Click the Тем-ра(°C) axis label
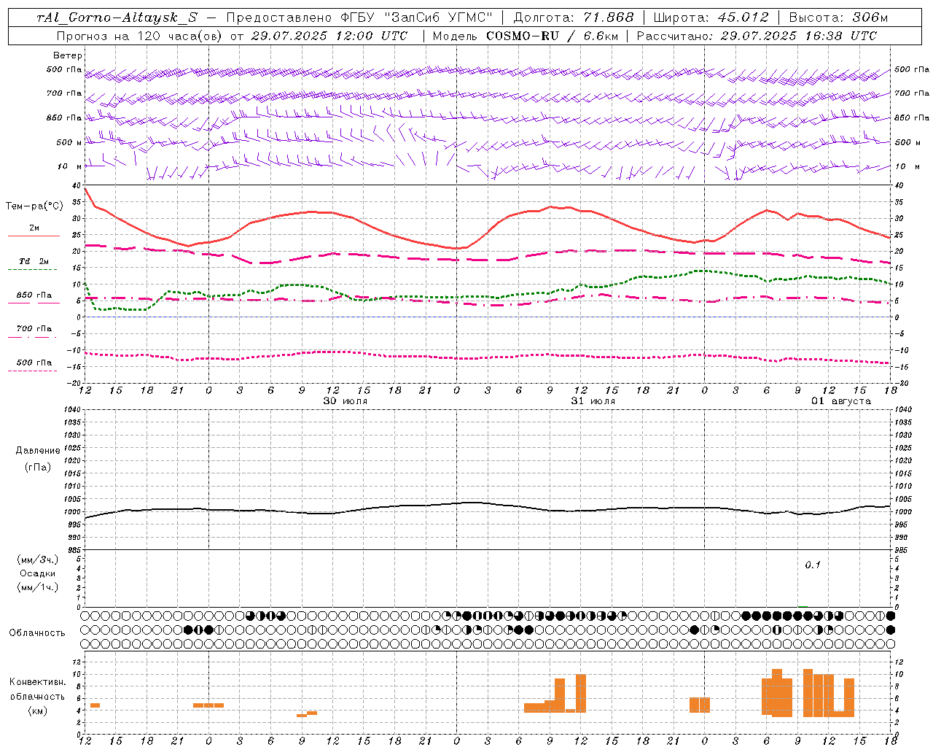This screenshot has width=933, height=747. pos(34,206)
